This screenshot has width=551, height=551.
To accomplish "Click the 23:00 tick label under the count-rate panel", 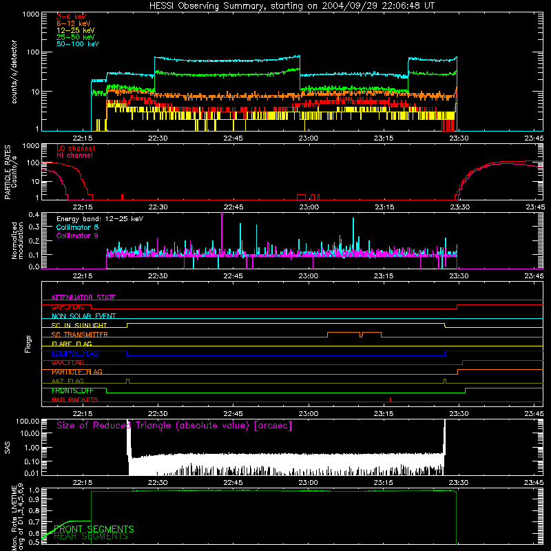I will pos(308,138).
